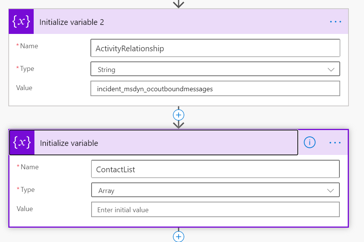Open the more options menu for Initialize variable
Viewport: 364px width, 242px height.
(335, 143)
